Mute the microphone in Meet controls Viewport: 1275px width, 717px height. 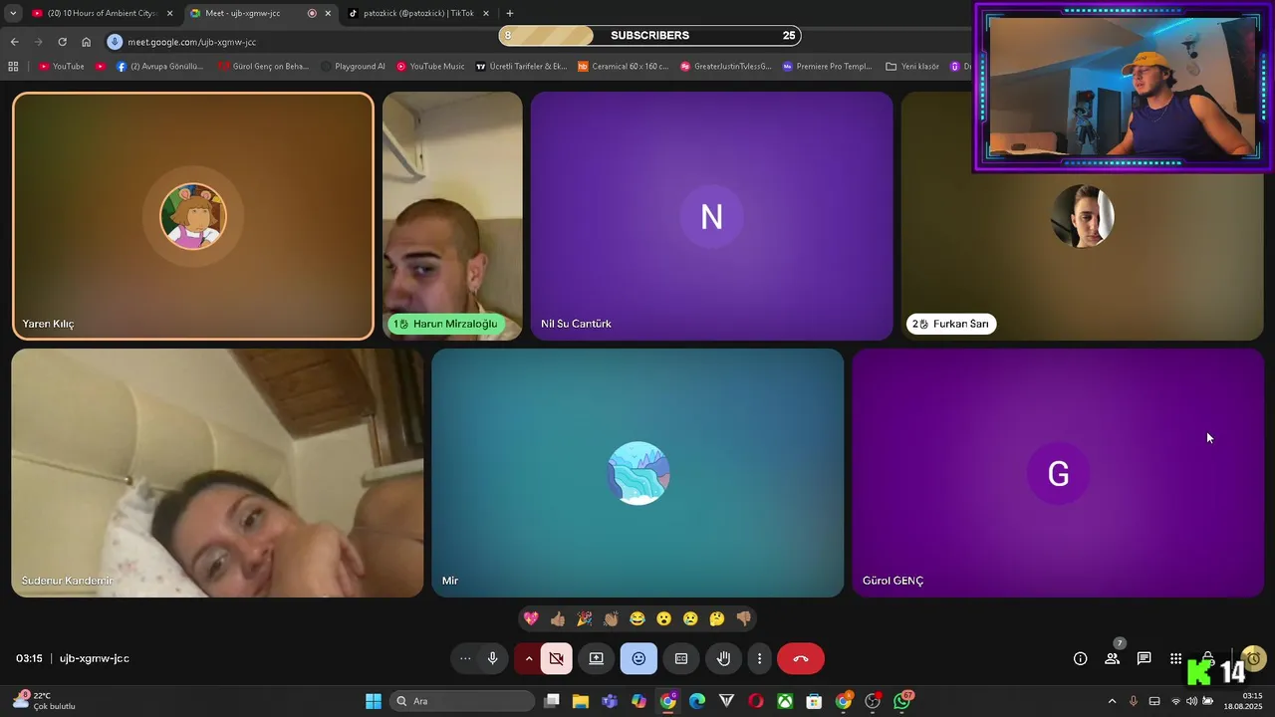pyautogui.click(x=492, y=658)
